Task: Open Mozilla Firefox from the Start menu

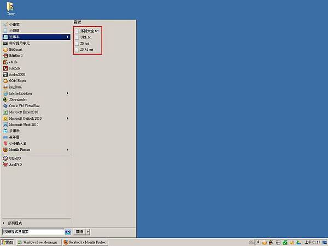Action: 37,150
